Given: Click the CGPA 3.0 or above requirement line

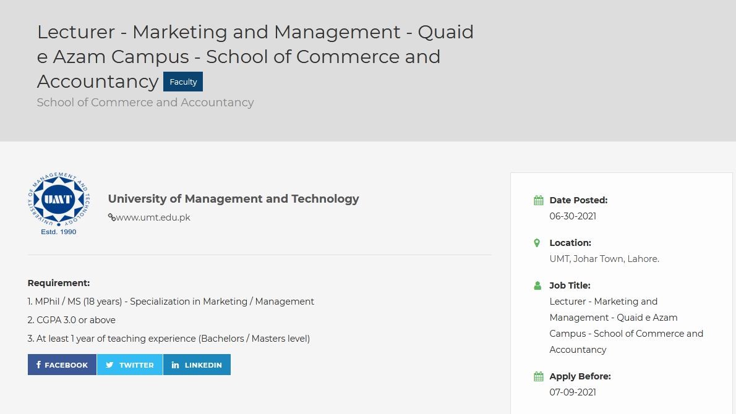Looking at the screenshot, I should pyautogui.click(x=72, y=320).
